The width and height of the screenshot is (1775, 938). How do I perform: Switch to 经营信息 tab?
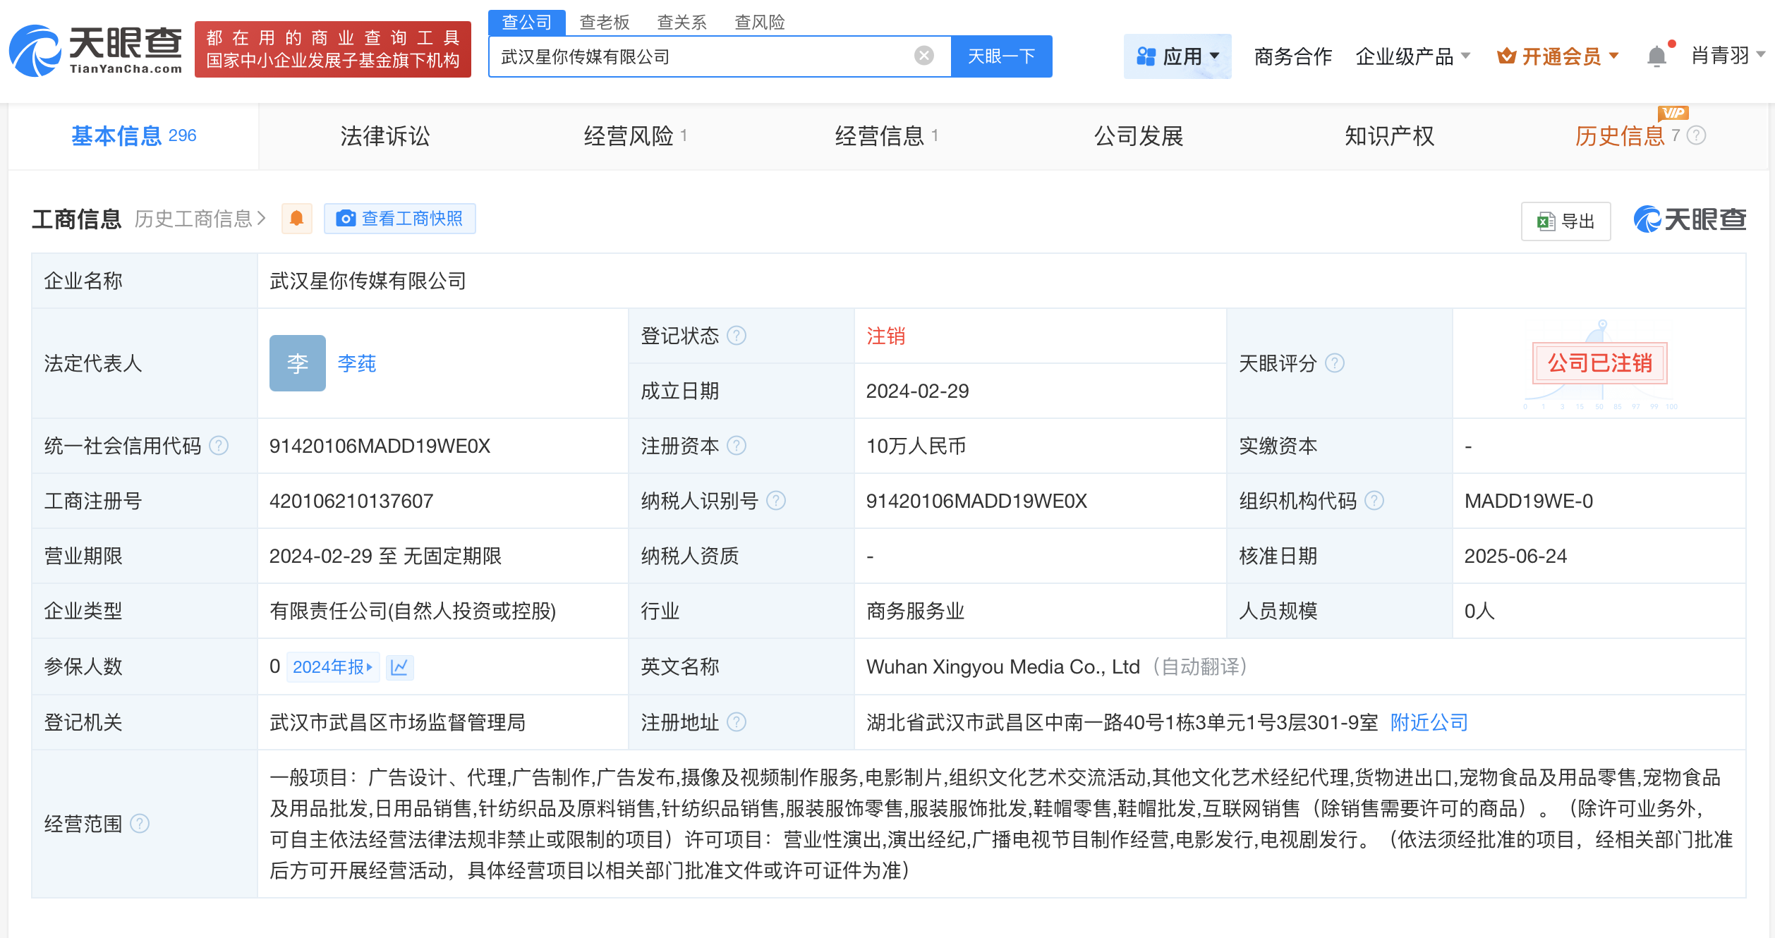pyautogui.click(x=887, y=136)
